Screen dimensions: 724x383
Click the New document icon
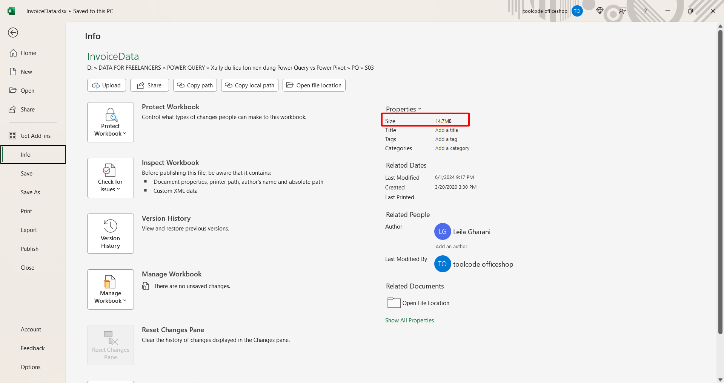pyautogui.click(x=13, y=72)
